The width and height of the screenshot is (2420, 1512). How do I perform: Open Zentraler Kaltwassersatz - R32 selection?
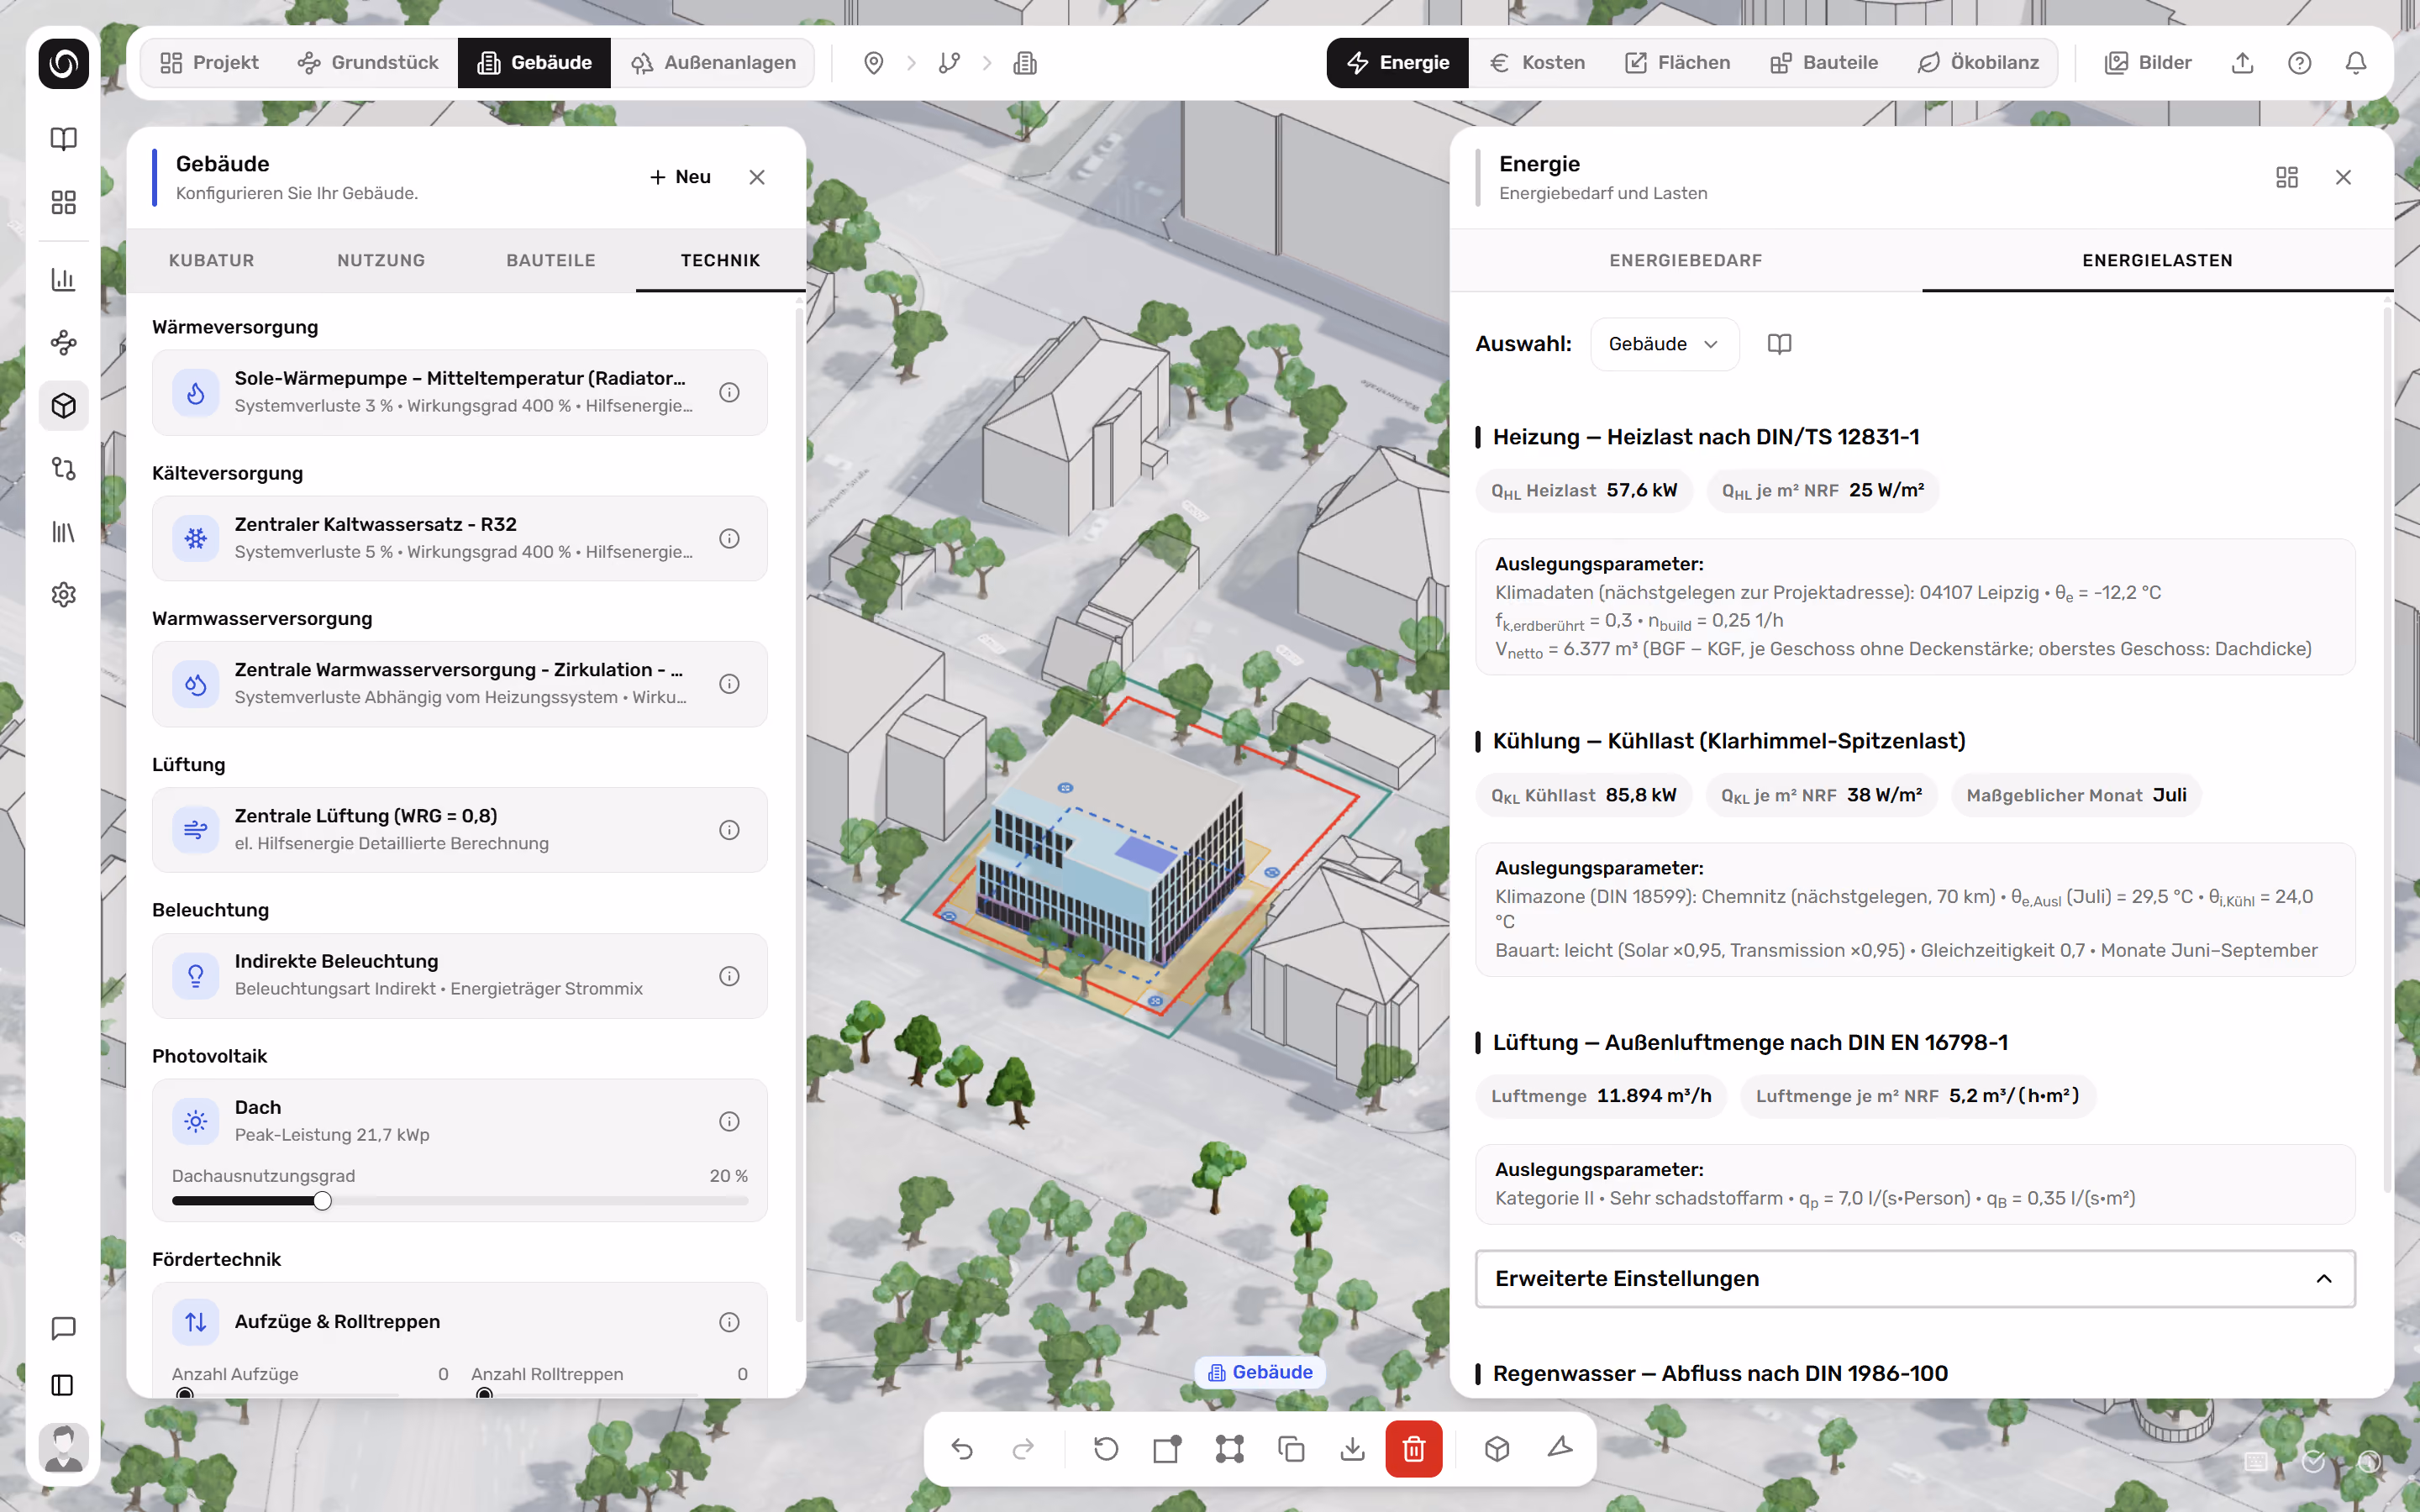click(x=460, y=538)
